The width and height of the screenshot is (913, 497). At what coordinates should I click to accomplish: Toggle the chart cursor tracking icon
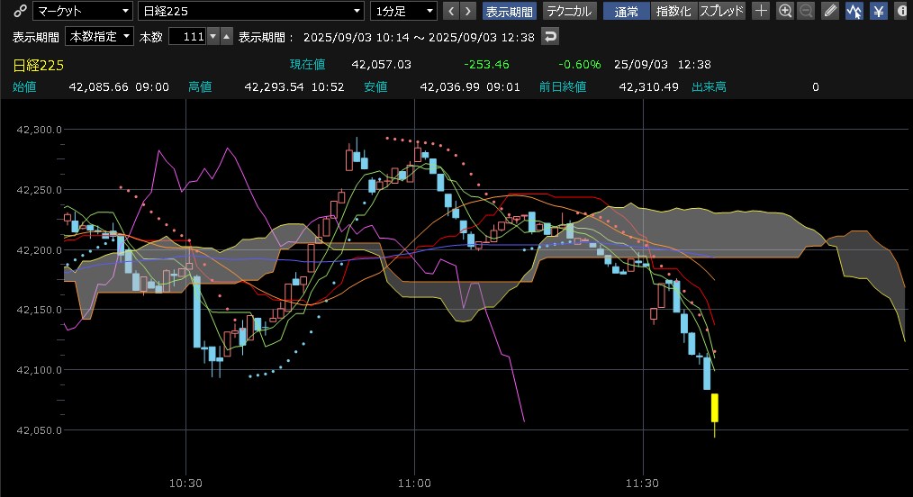(854, 11)
